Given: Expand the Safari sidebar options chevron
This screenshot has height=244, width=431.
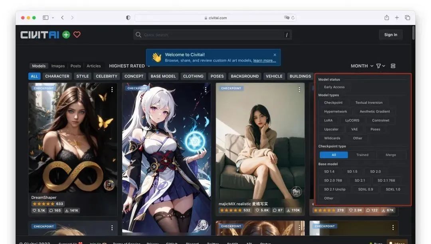Looking at the screenshot, I should (x=53, y=18).
